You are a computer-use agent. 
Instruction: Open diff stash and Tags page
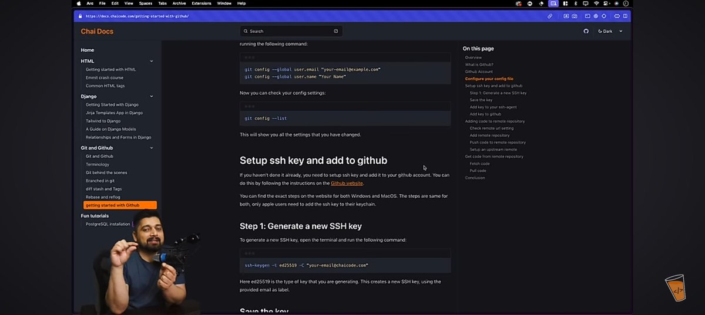105,189
